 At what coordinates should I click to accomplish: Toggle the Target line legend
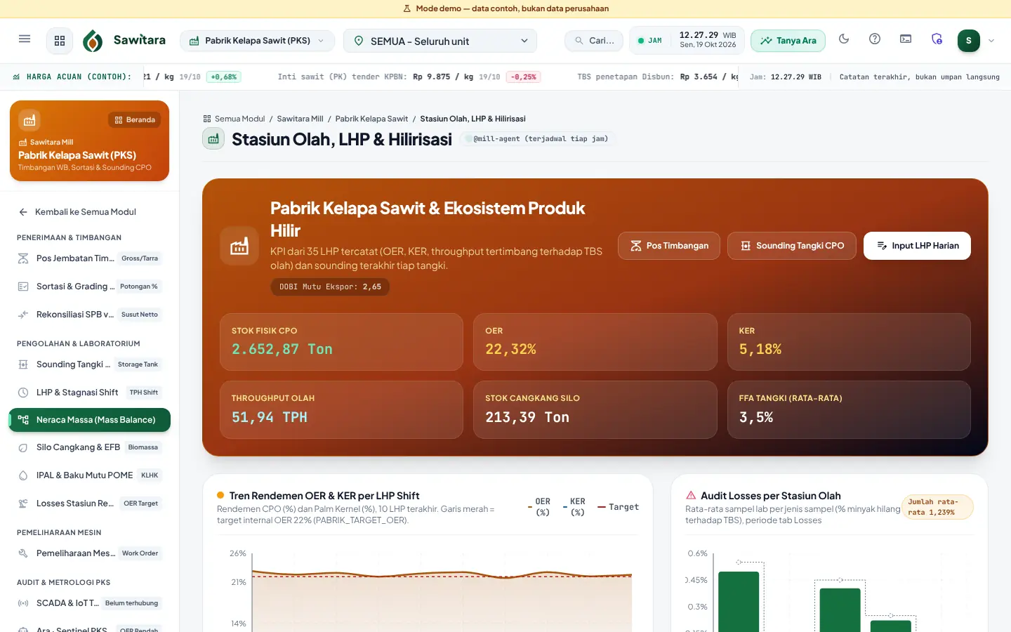pyautogui.click(x=619, y=507)
